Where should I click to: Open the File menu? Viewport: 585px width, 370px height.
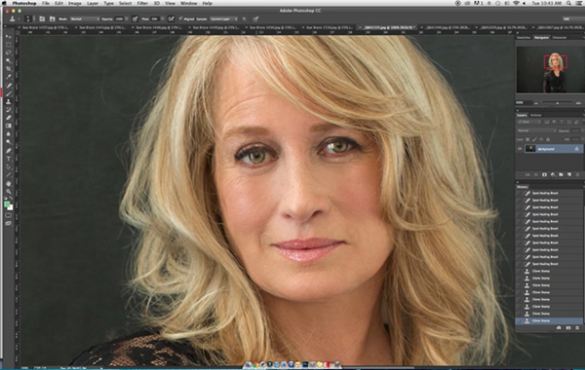point(45,3)
